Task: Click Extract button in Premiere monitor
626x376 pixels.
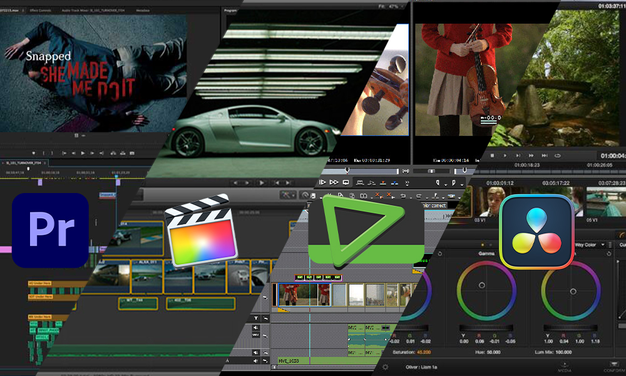Action: click(123, 153)
